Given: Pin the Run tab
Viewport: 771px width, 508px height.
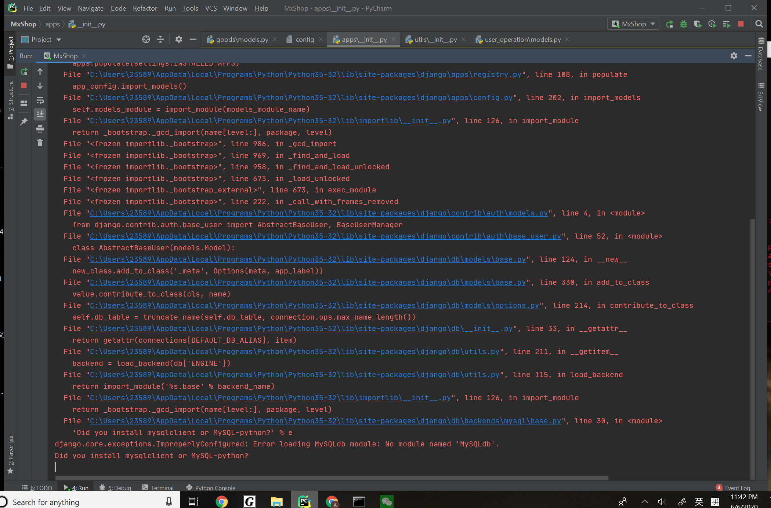Looking at the screenshot, I should point(24,121).
